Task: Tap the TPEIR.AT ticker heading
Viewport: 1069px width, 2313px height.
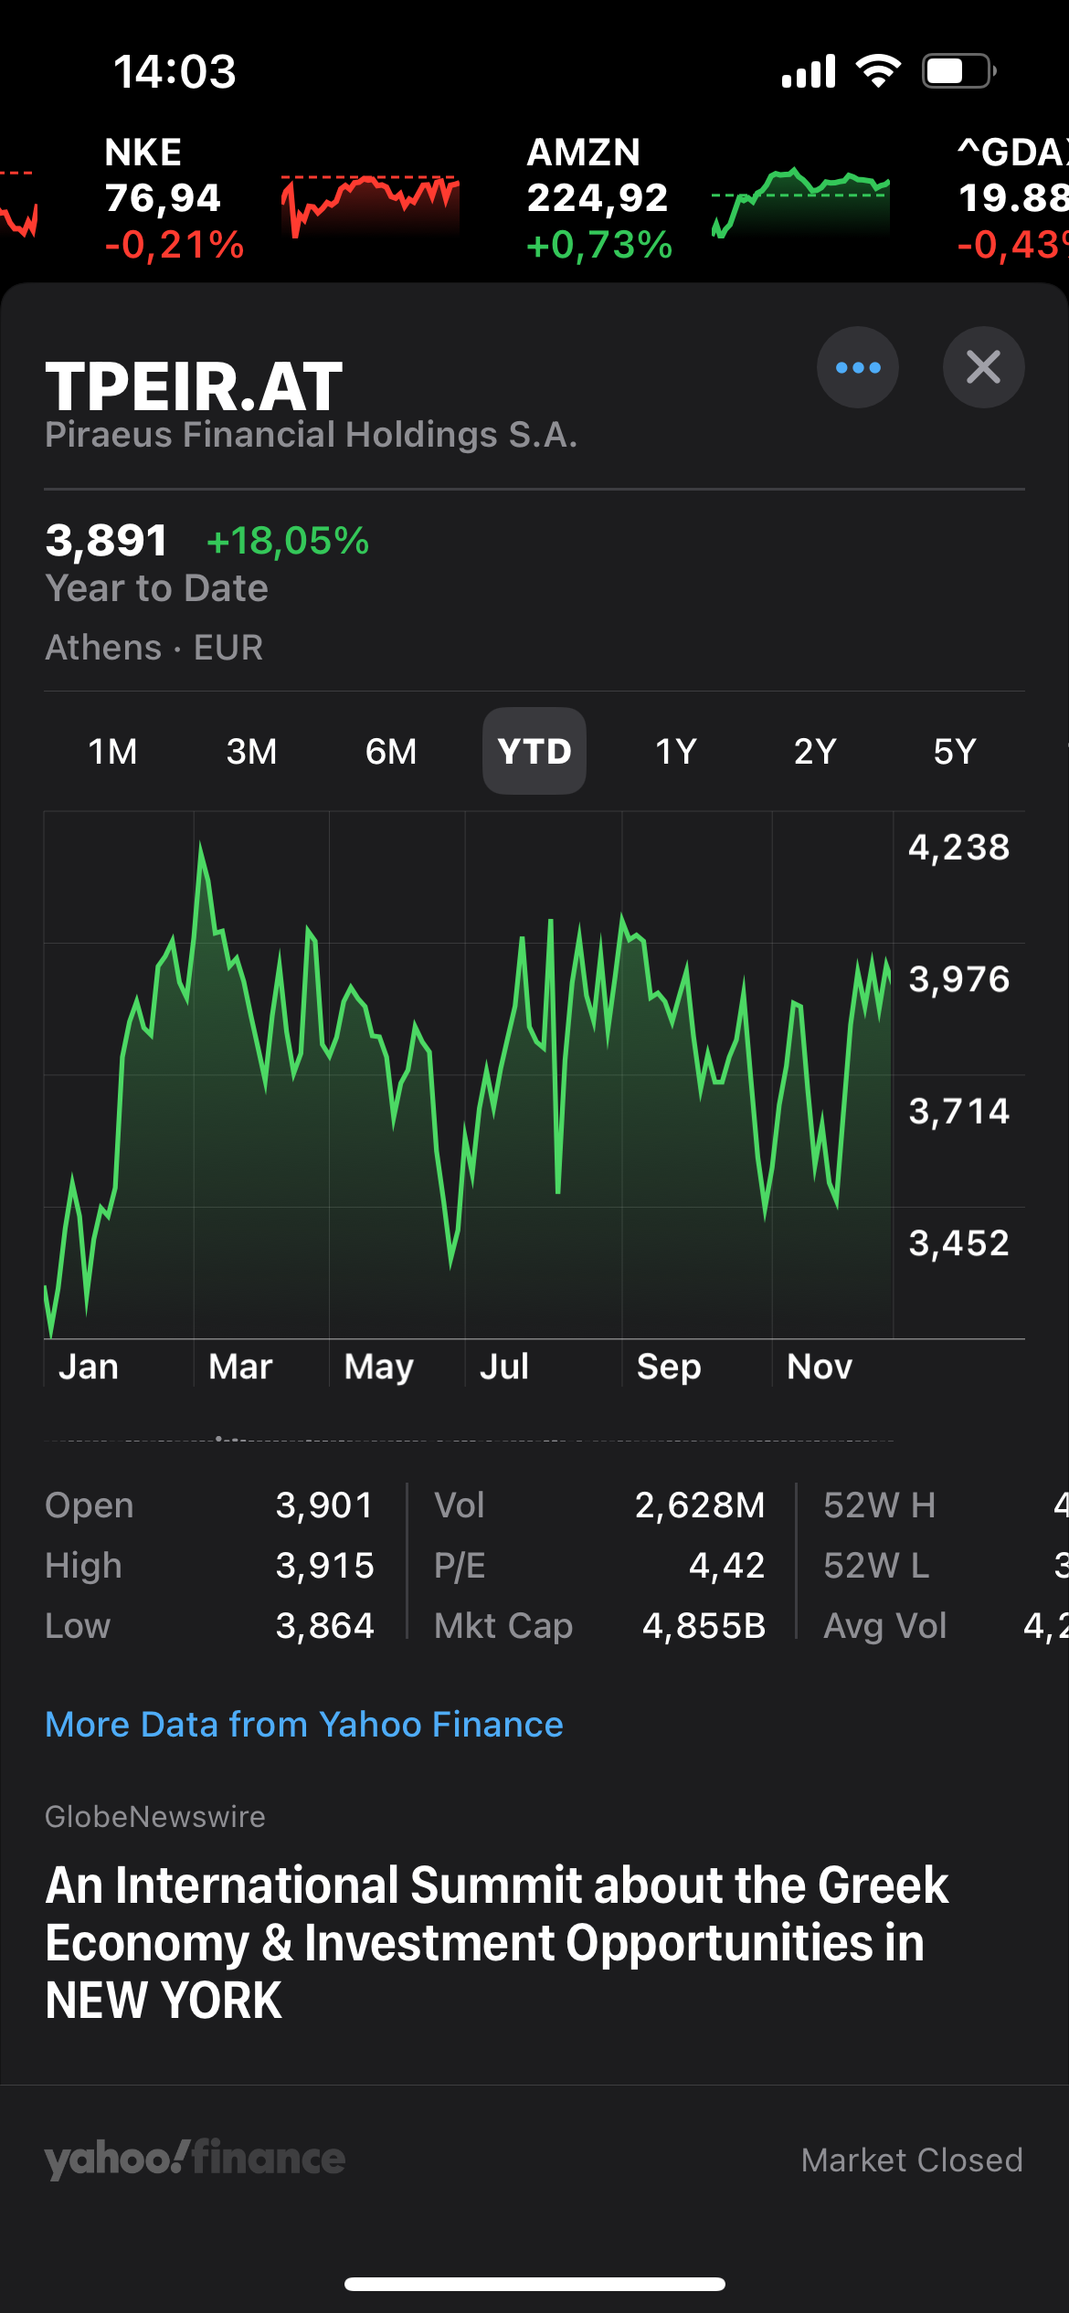Action: (x=195, y=386)
